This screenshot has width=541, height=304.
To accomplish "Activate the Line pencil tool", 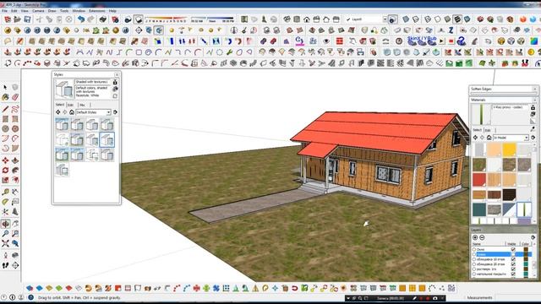I will tap(5, 109).
